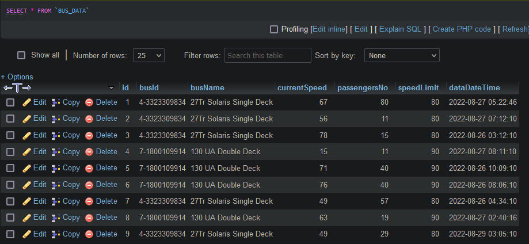Select the checkbox for row id 4
The width and height of the screenshot is (529, 244).
coord(10,151)
